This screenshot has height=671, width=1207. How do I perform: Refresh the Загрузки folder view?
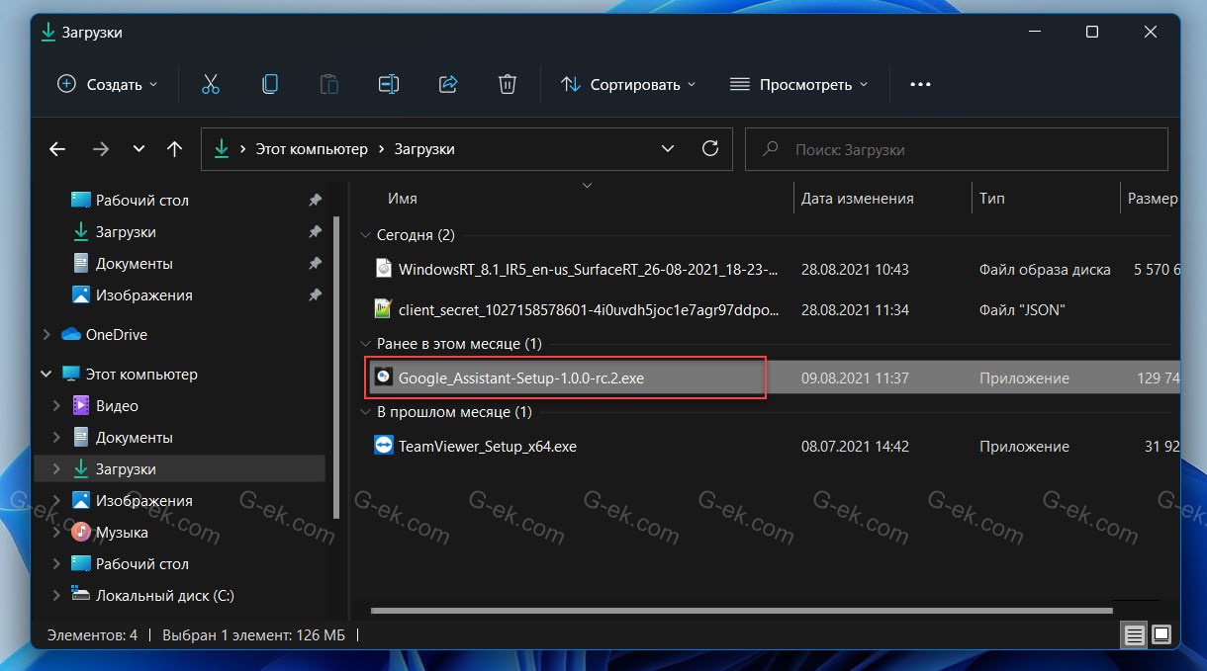pyautogui.click(x=709, y=147)
